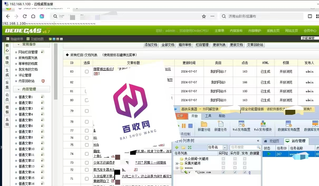Tick the checkbox for document ID 76
Screen dimensions: 319x186
87,138
